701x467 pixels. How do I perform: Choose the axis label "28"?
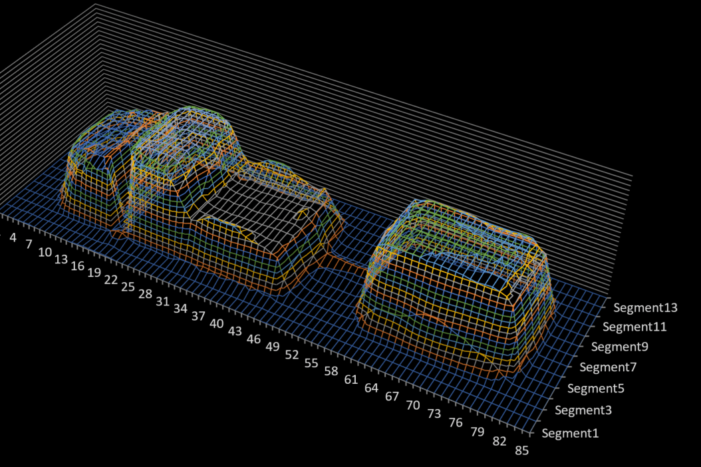click(x=145, y=293)
